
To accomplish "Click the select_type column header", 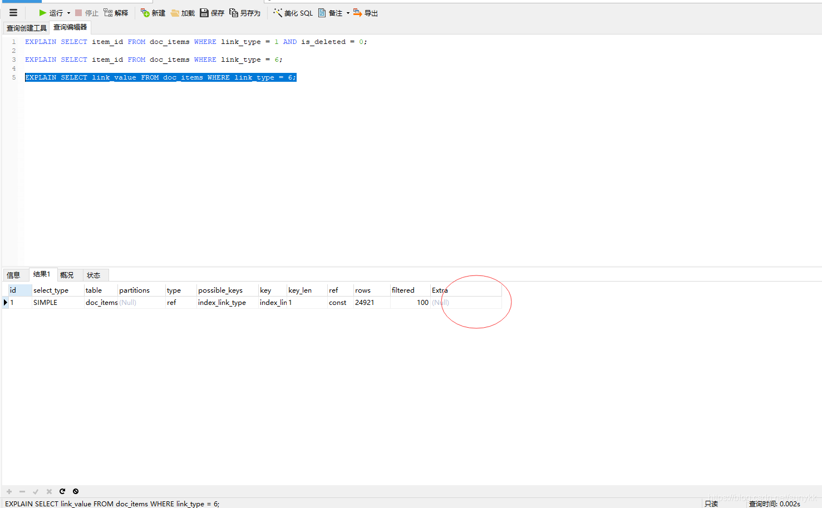I will 58,290.
